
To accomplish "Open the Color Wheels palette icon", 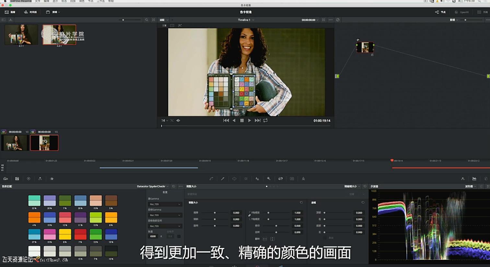I will [29, 179].
